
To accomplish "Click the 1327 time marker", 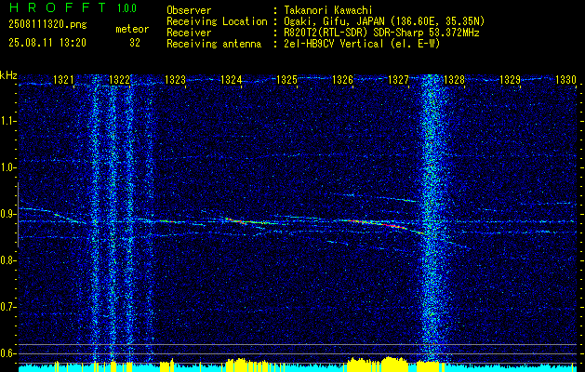I will coord(398,79).
